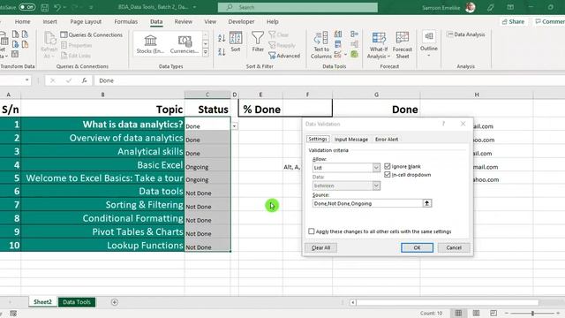
Task: Click the Consolidate icon
Action: coord(354,34)
